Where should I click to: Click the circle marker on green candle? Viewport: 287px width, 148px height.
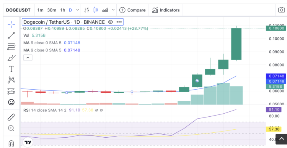(x=197, y=80)
